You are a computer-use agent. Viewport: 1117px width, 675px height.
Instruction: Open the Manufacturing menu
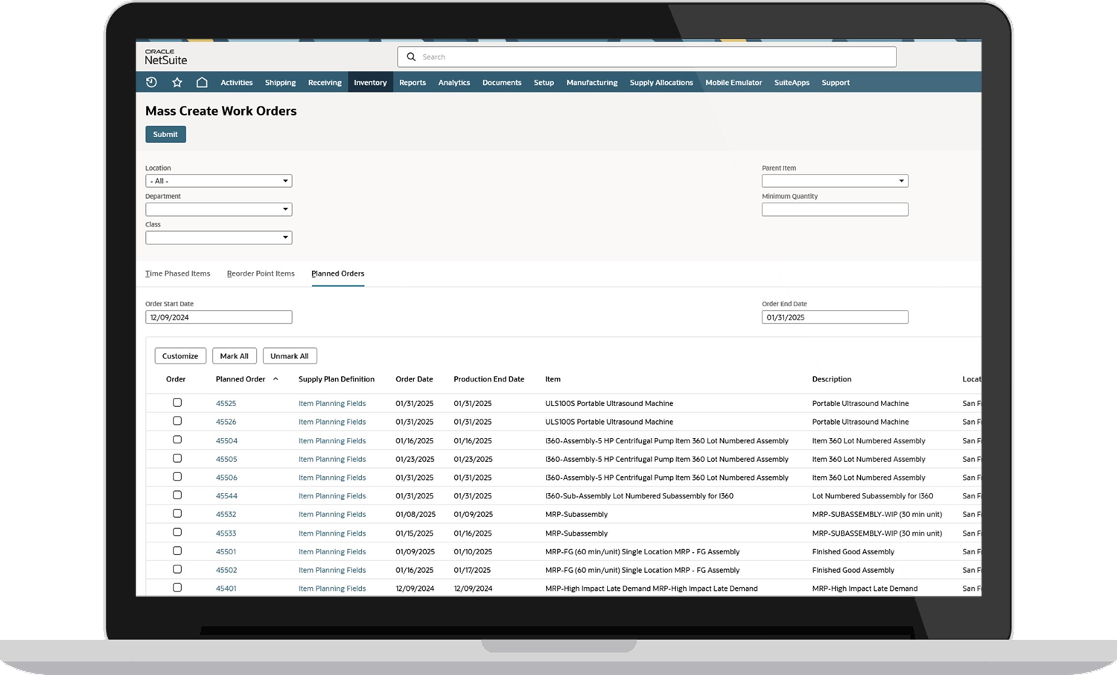[591, 83]
